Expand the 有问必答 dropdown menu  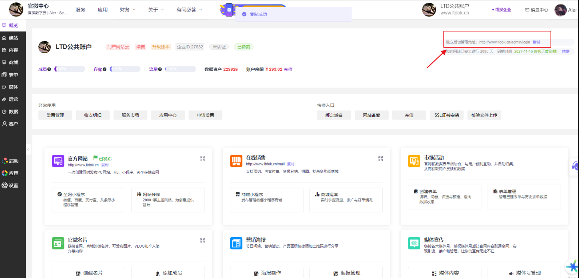click(x=189, y=10)
